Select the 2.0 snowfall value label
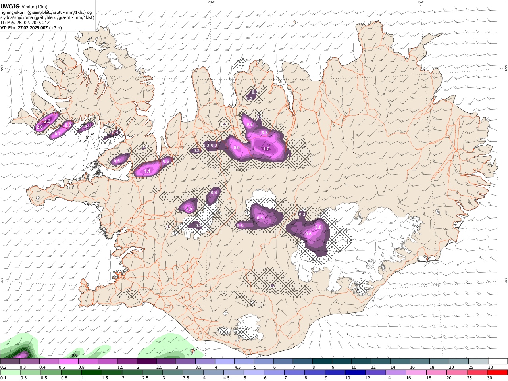 coord(40,127)
